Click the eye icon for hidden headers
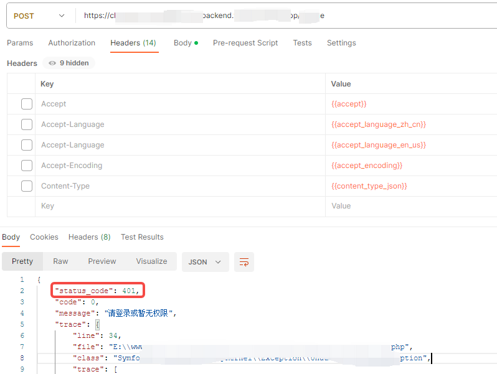The image size is (497, 374). [52, 63]
